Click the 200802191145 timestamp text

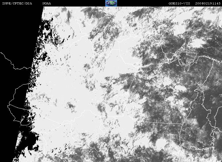coord(208,3)
